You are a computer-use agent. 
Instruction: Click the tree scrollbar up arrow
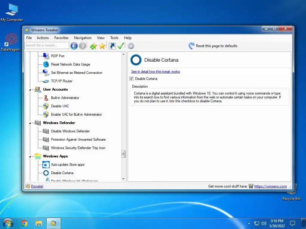123,54
